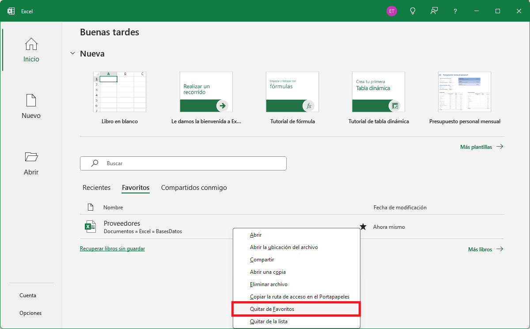Click the Documentos » Excel » BasesDatos path
This screenshot has height=329, width=530.
click(x=143, y=231)
